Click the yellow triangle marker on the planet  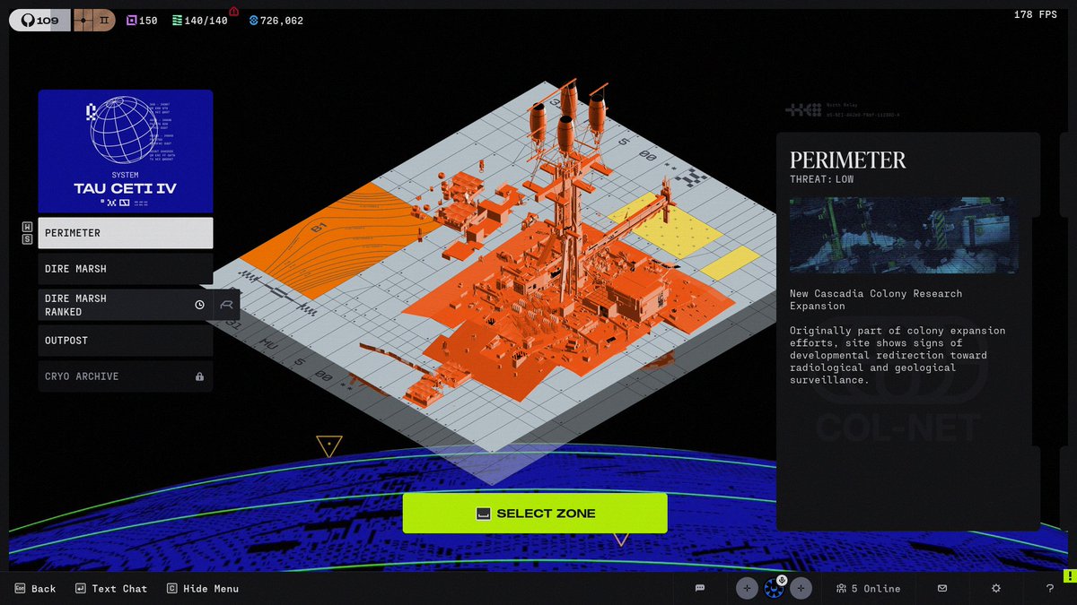click(x=329, y=445)
